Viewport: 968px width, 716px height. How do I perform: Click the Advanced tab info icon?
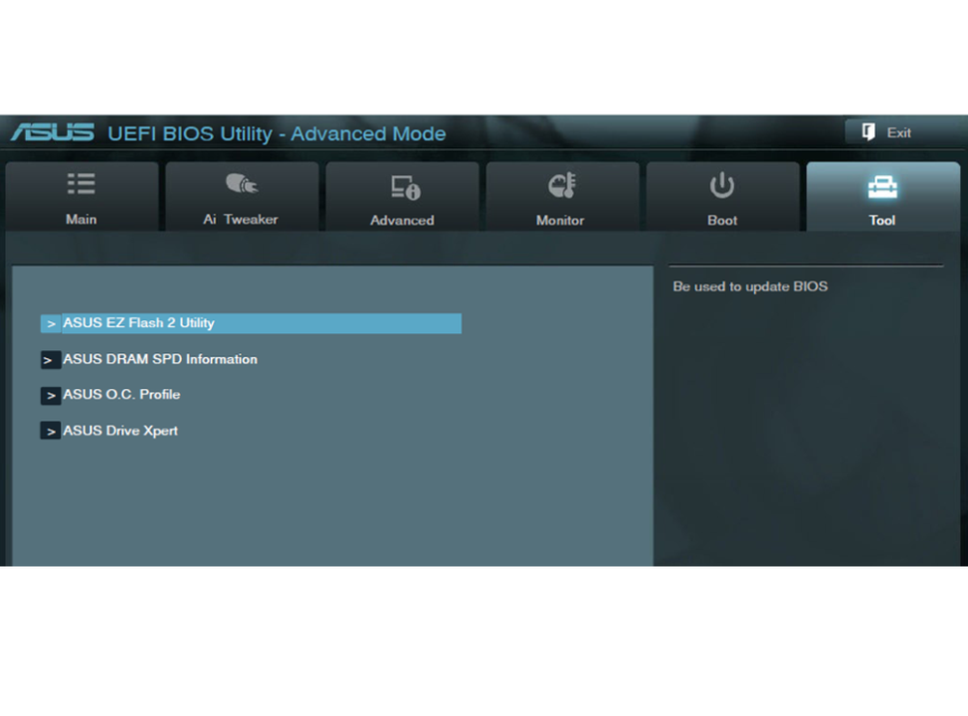click(406, 187)
